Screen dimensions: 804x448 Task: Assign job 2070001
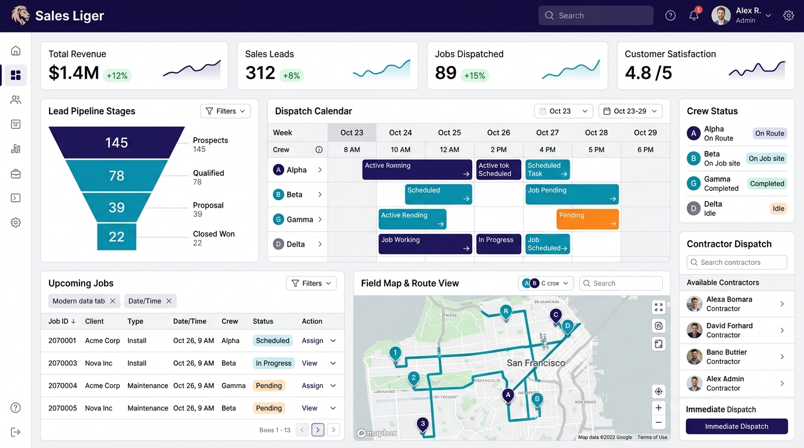(313, 341)
